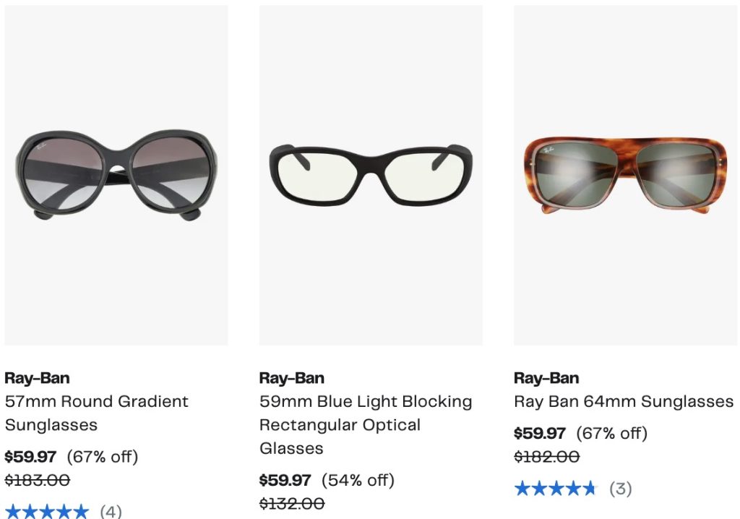Click the (54% off) discount label

(358, 480)
